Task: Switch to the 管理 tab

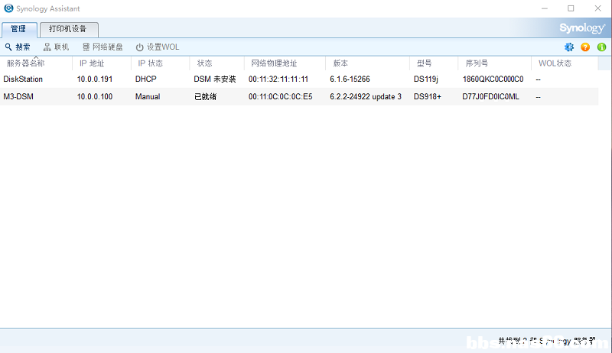Action: pyautogui.click(x=19, y=29)
